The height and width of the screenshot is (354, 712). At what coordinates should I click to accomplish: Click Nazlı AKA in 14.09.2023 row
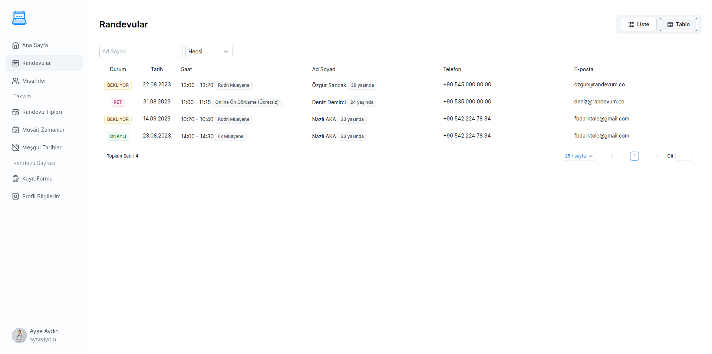click(324, 119)
